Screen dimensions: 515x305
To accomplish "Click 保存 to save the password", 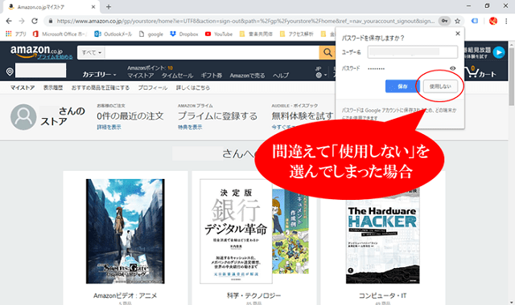I will pyautogui.click(x=402, y=87).
